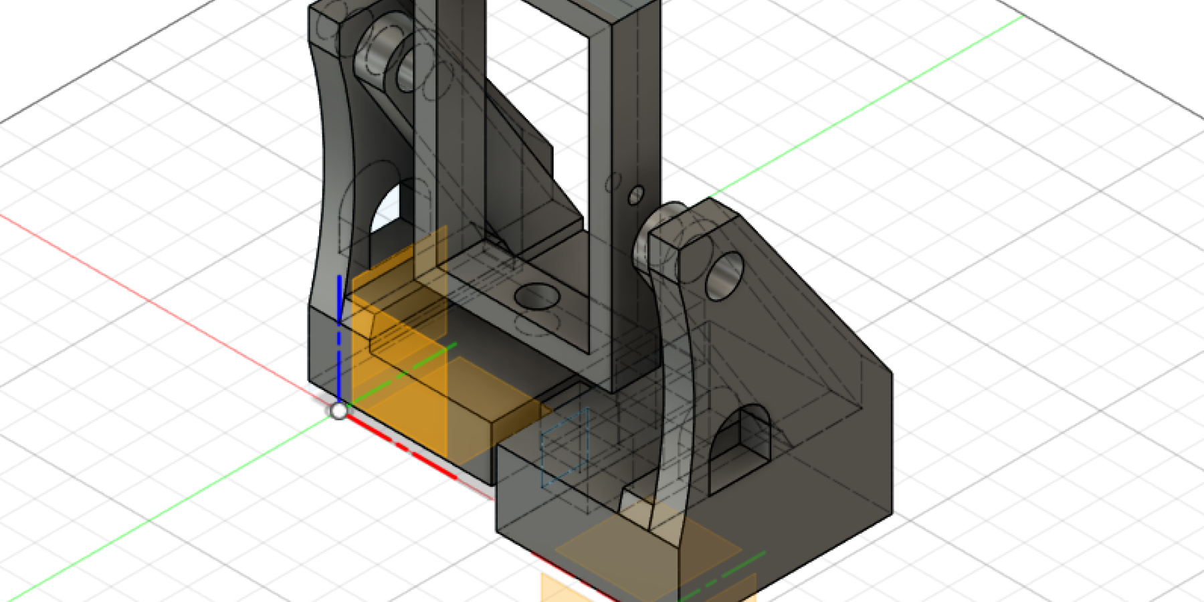Click the arched cutout on right bracket
Viewport: 1204px width, 602px height.
pyautogui.click(x=741, y=441)
